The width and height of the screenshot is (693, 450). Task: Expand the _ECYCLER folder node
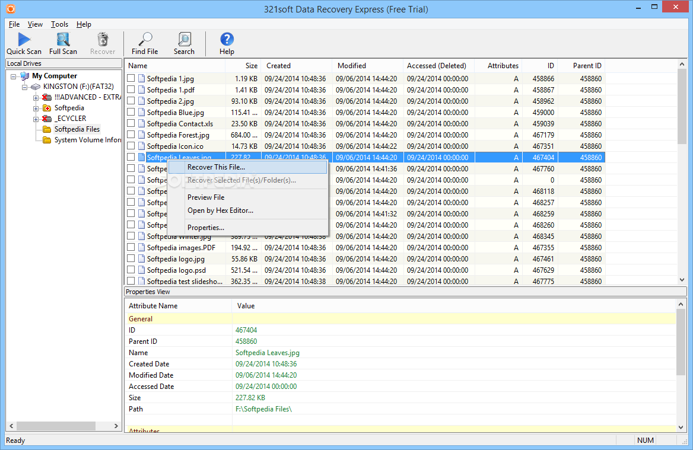click(36, 119)
